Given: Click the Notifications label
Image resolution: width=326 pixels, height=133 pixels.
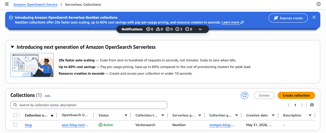Looking at the screenshot, I should click(132, 29).
